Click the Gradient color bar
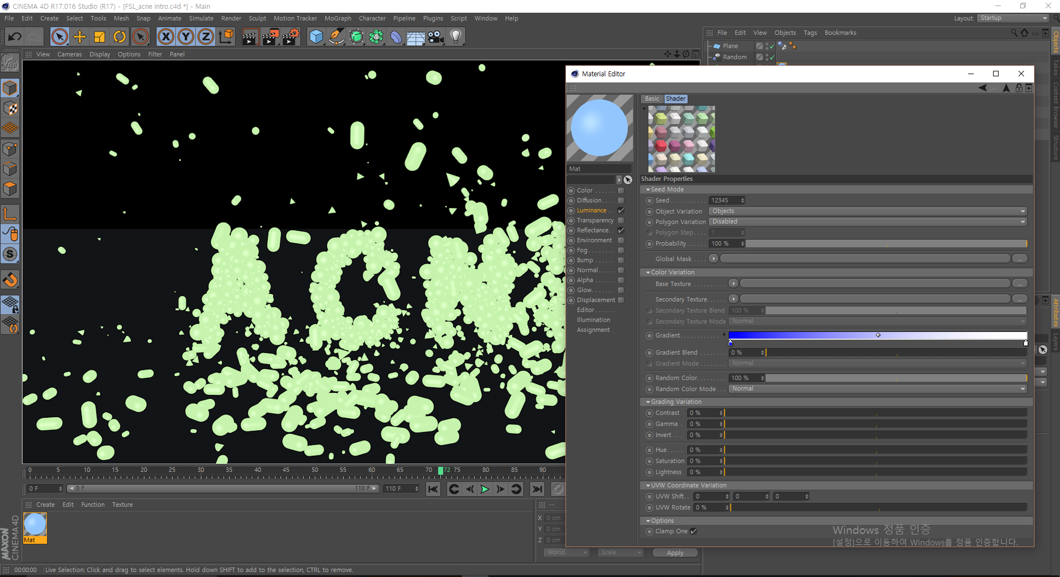1060x577 pixels. point(877,335)
